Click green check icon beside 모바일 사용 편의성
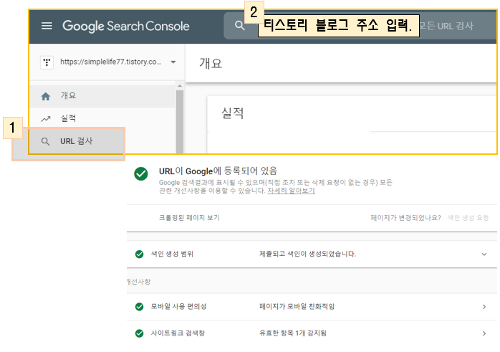 (x=140, y=307)
